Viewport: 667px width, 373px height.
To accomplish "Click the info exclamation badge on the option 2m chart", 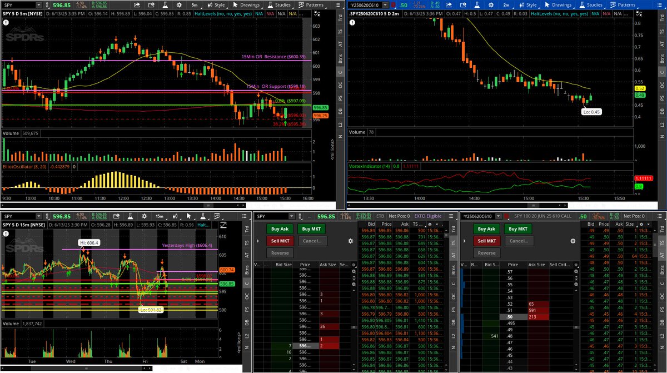I will point(352,23).
